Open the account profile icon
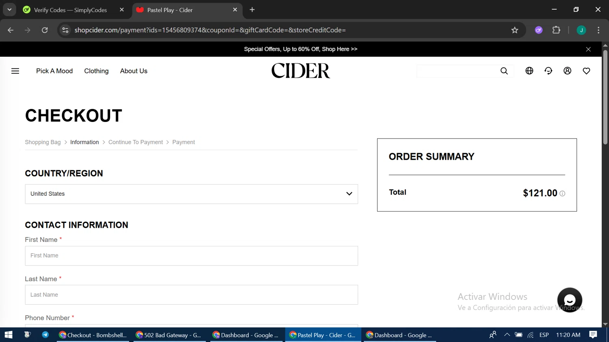Screen dimensions: 609x342 pos(568,71)
